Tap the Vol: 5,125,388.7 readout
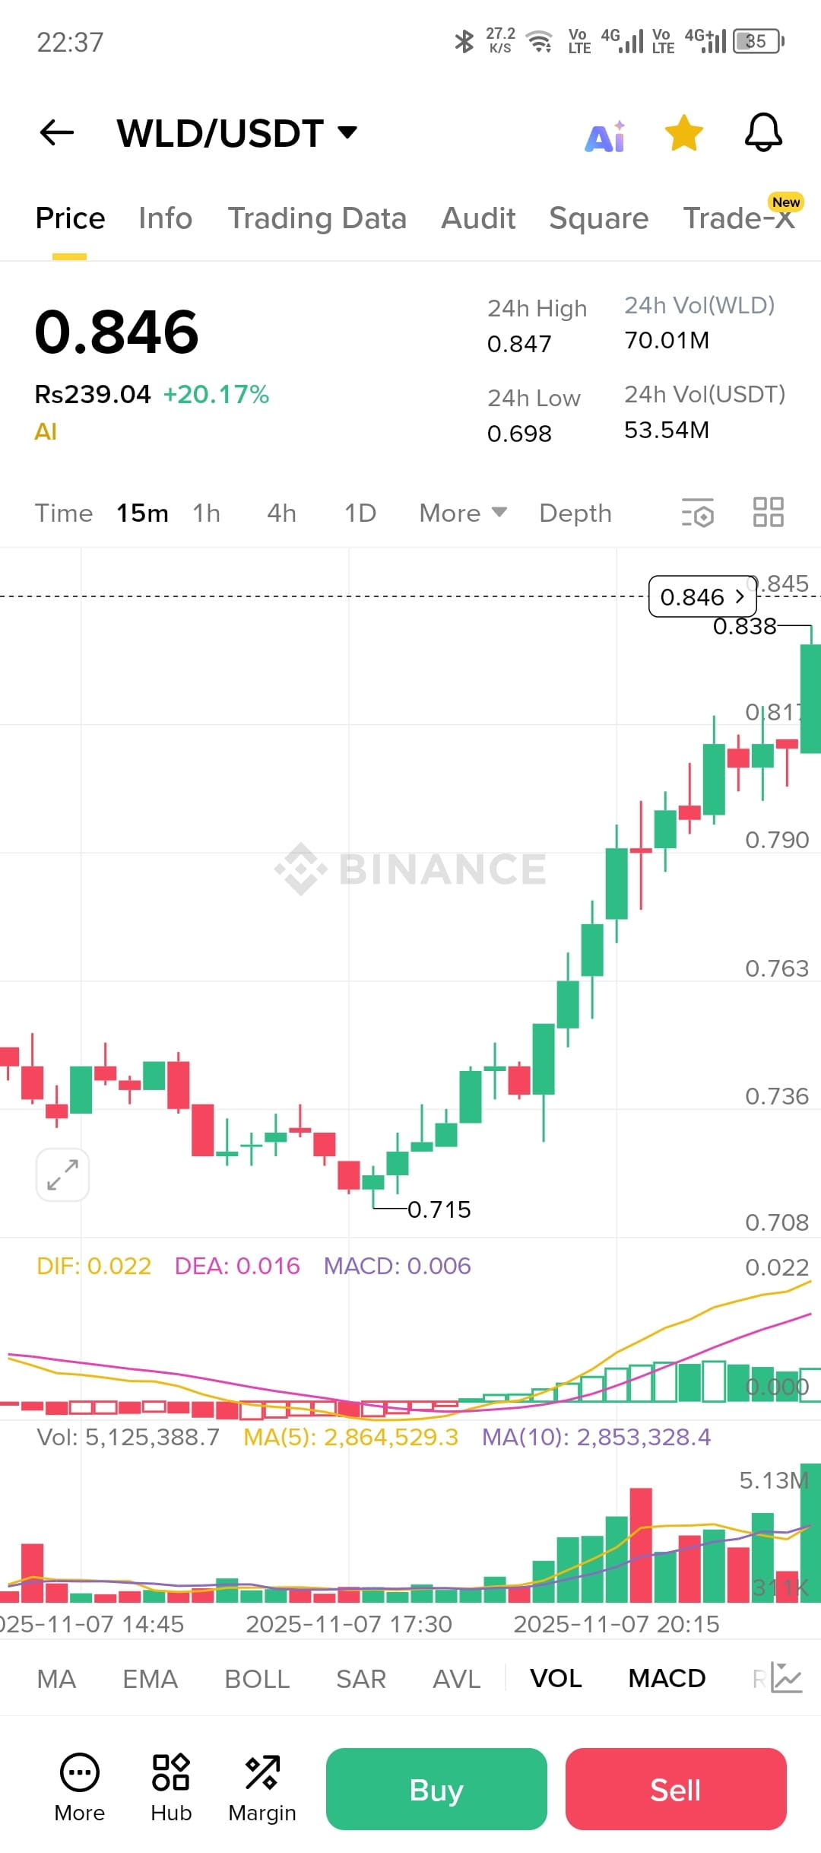The width and height of the screenshot is (821, 1853). 128,1437
